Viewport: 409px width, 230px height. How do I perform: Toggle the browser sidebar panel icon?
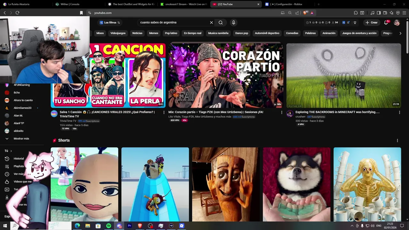[379, 13]
